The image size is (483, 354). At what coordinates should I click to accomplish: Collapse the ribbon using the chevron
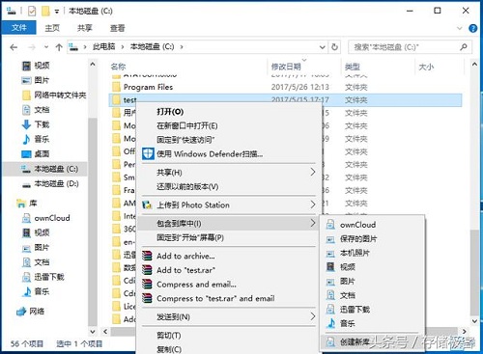[460, 28]
